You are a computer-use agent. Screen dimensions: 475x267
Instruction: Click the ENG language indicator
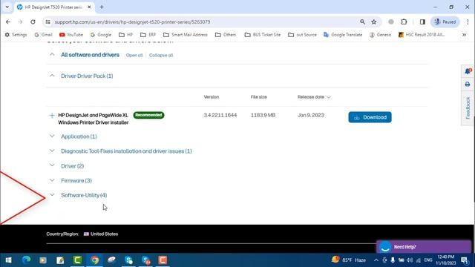[428, 260]
